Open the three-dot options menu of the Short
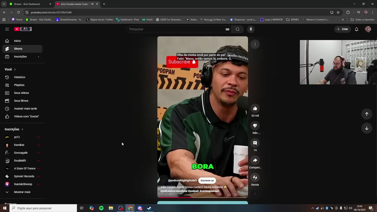The image size is (377, 212). [255, 44]
